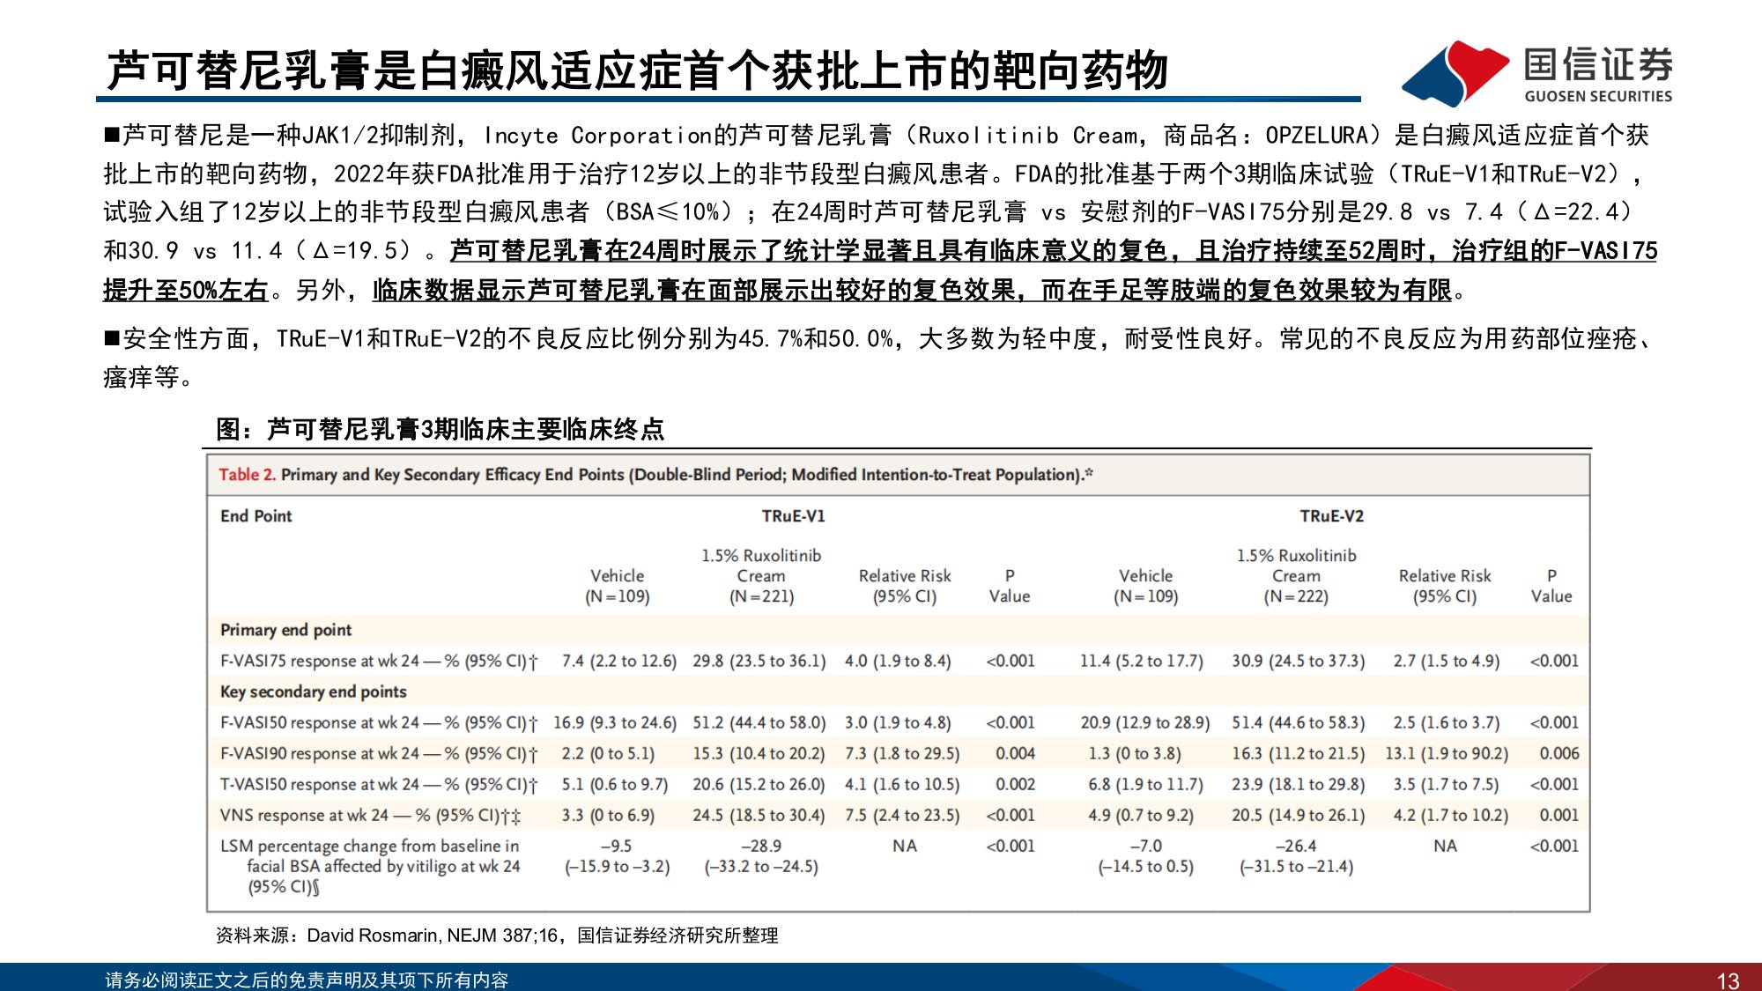This screenshot has height=991, width=1762.
Task: Click the value 29.8 (23.5 to 36.1)
Action: point(759,661)
